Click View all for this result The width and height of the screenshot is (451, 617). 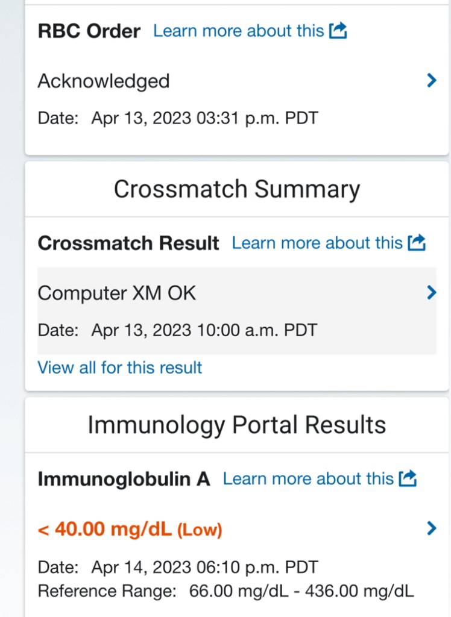[120, 368]
